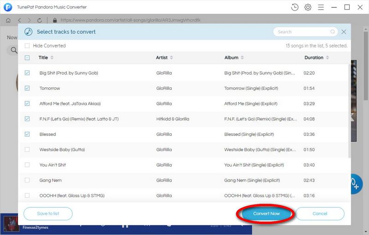Click Cancel button
Screen dimensions: 369x235
pos(320,214)
